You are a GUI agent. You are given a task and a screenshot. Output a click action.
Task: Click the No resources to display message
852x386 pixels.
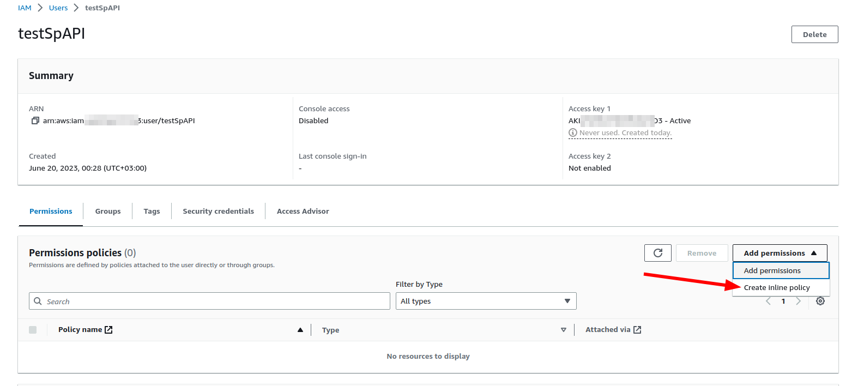pyautogui.click(x=428, y=356)
